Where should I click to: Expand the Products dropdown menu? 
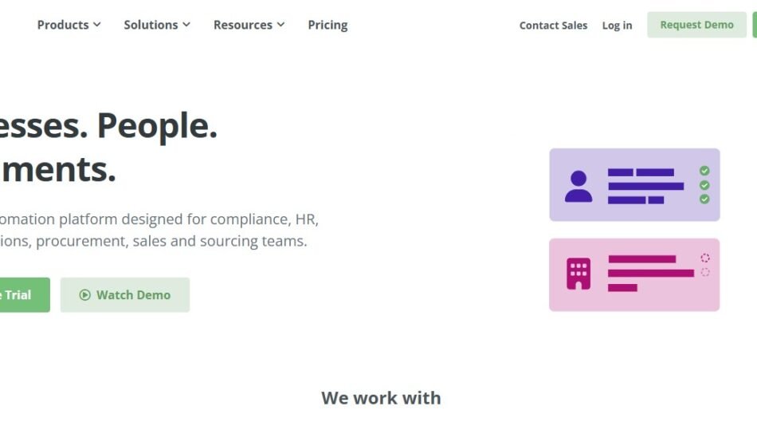pyautogui.click(x=69, y=25)
